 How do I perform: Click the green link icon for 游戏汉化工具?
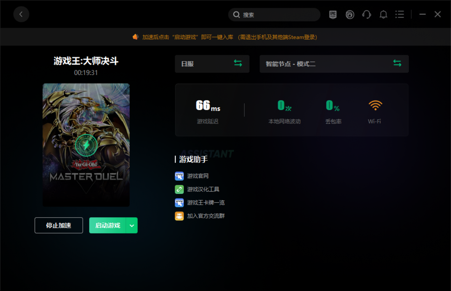[x=179, y=189]
